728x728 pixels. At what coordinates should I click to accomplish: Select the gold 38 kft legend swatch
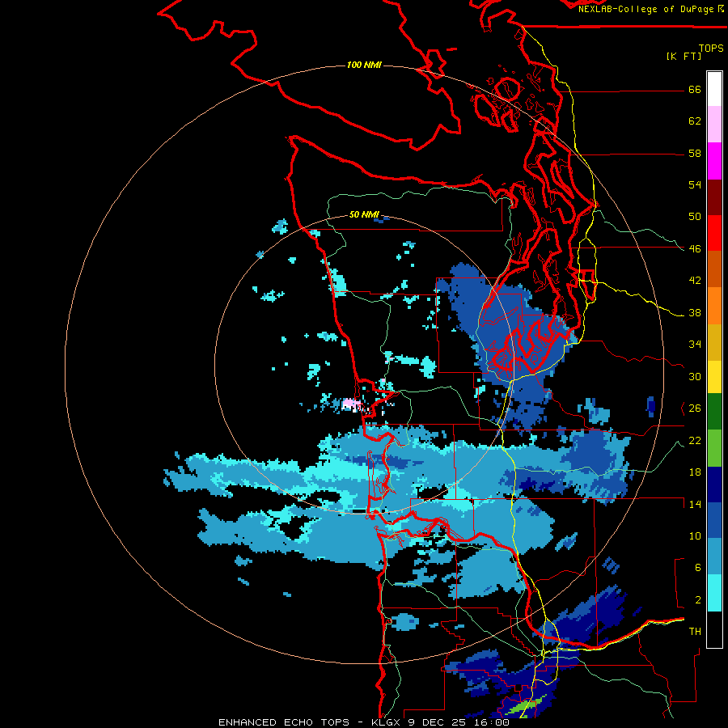click(714, 342)
